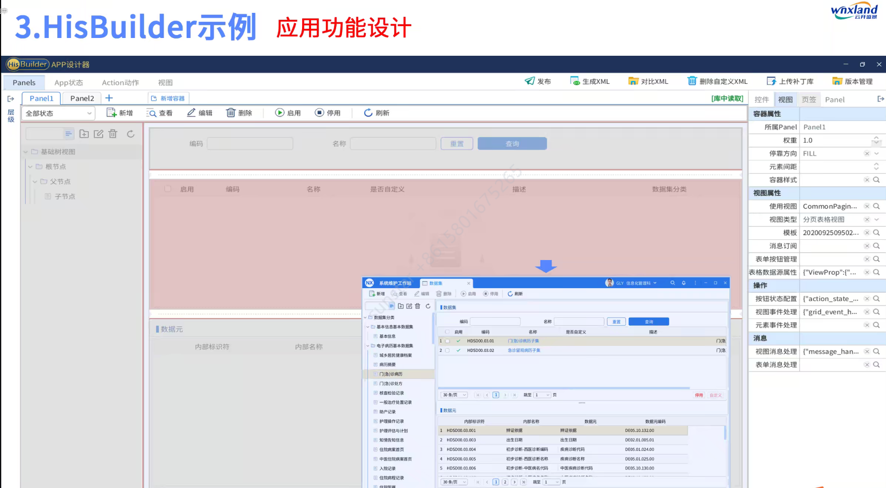
Task: Open the 门(急)诊病历子集 link
Action: point(523,341)
